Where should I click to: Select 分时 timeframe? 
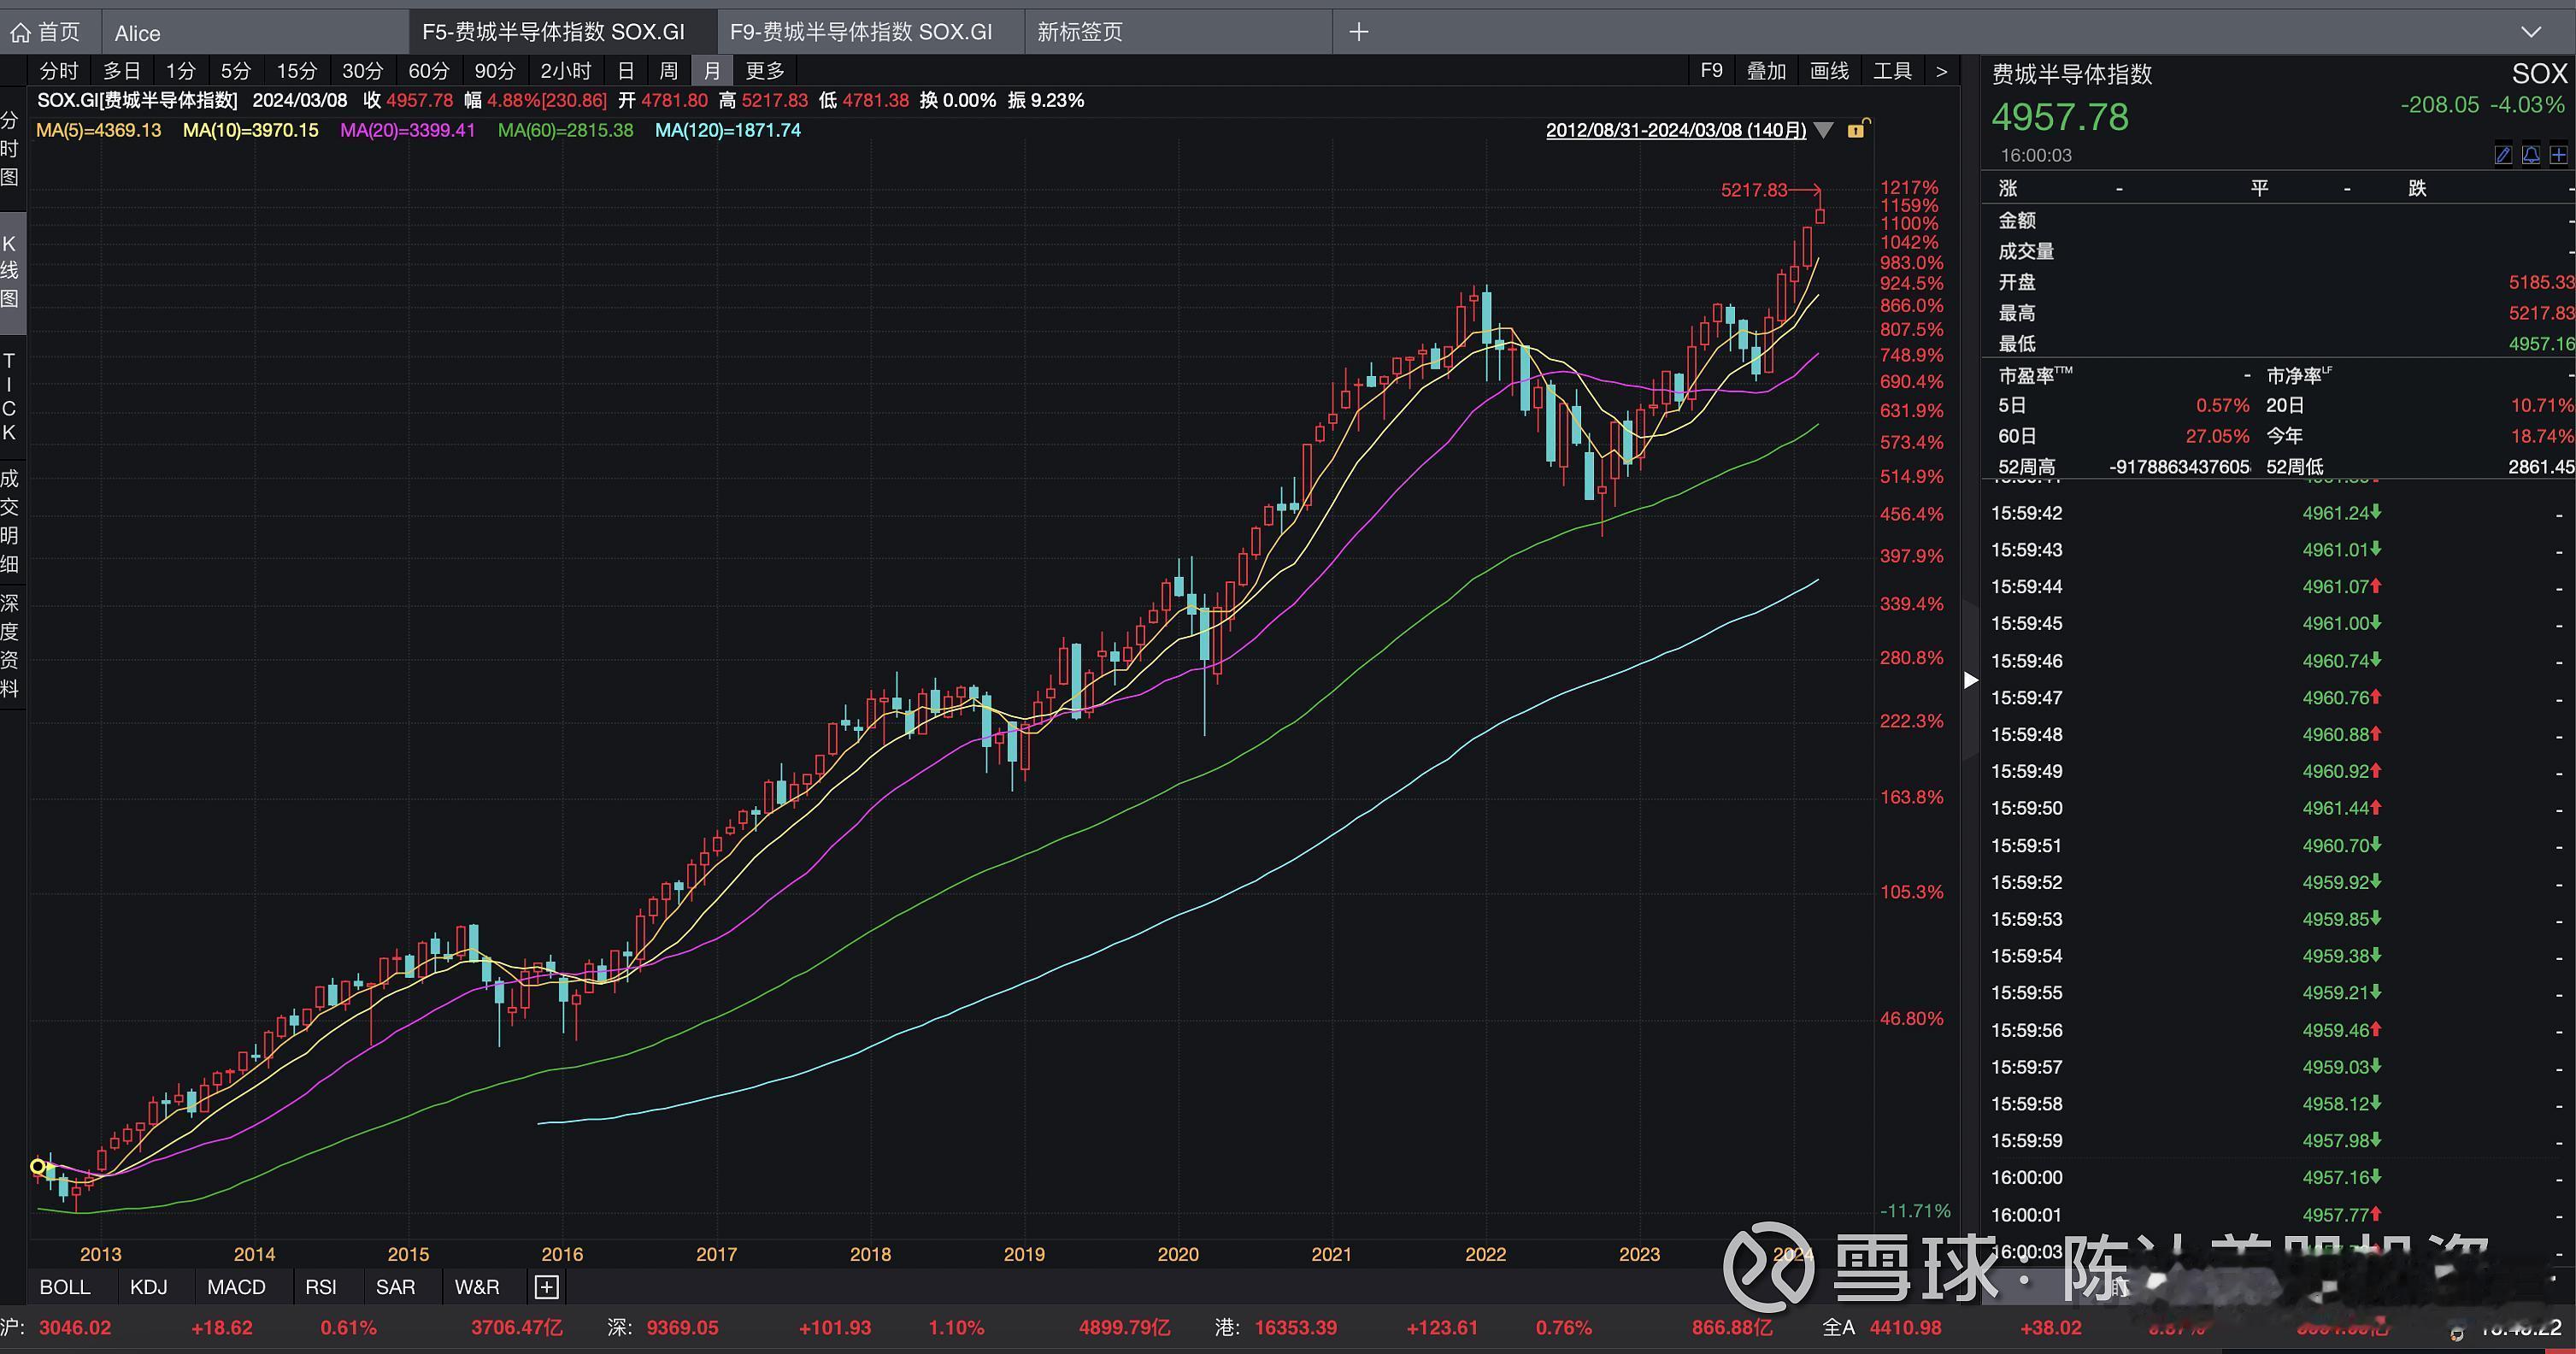(58, 71)
